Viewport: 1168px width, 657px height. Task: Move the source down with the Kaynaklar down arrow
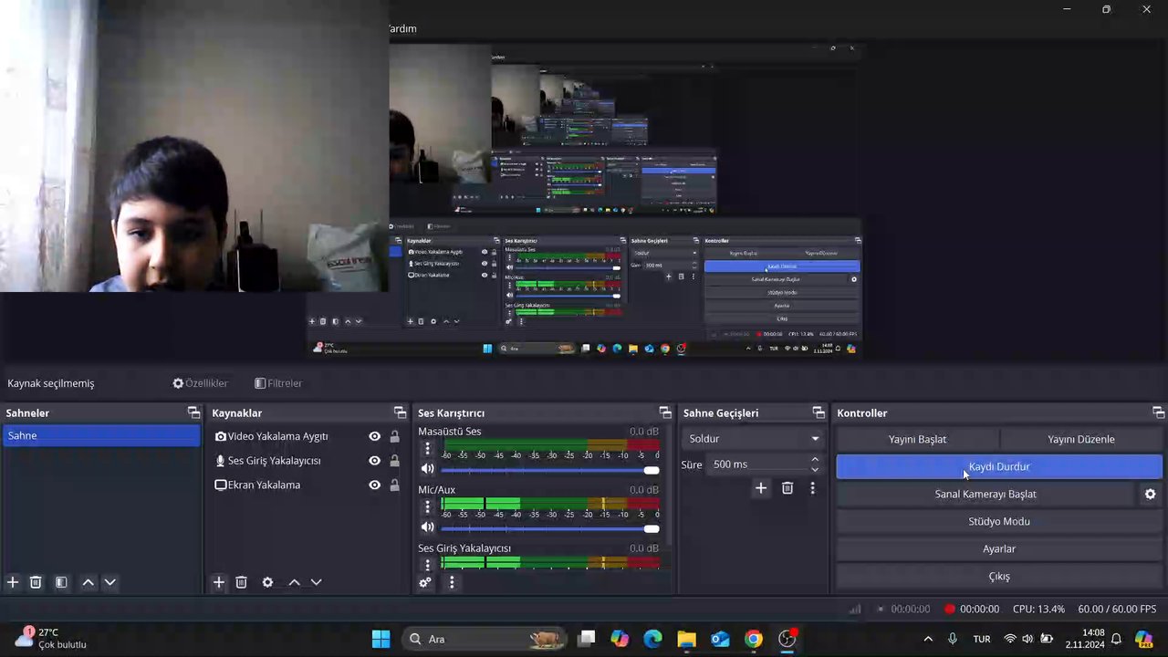point(316,582)
